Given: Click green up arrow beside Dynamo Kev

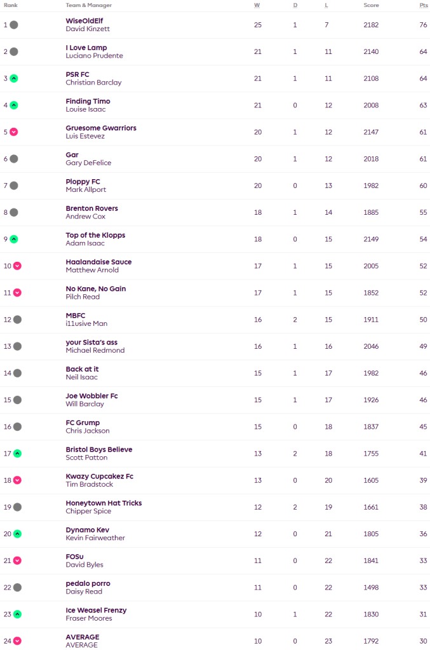Looking at the screenshot, I should click(17, 534).
